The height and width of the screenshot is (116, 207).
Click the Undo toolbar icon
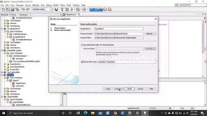tap(23, 9)
